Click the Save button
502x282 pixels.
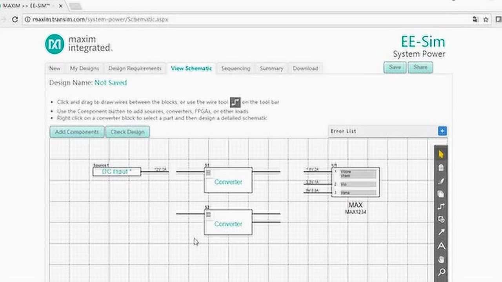(395, 67)
